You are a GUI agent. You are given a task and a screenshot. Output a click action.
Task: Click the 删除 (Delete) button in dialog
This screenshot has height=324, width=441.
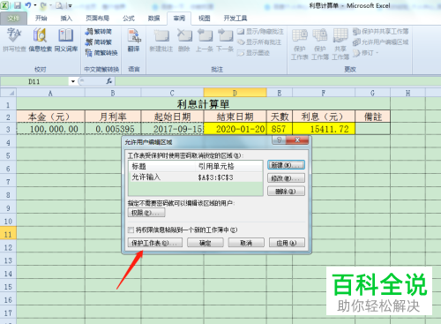pos(286,192)
